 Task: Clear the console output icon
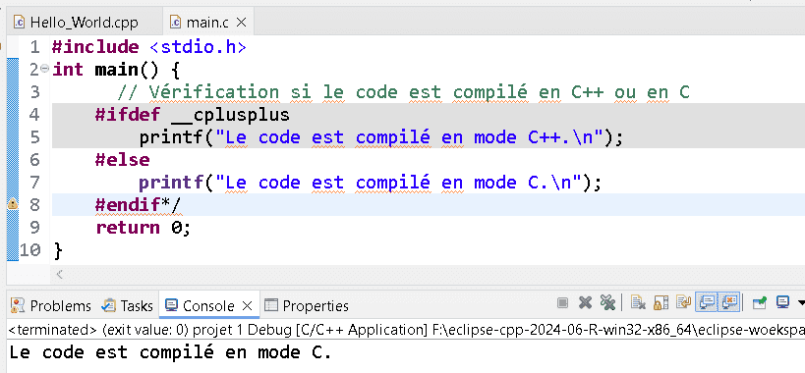(x=638, y=302)
